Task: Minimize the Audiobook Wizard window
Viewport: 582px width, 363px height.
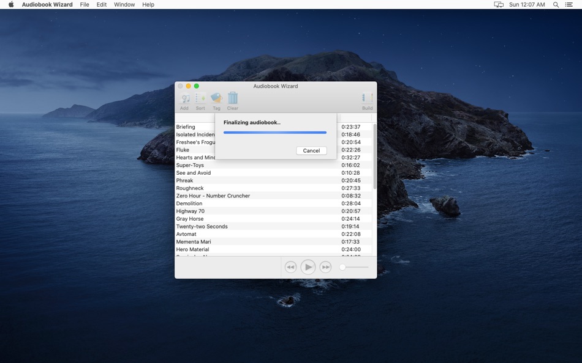Action: coord(188,86)
